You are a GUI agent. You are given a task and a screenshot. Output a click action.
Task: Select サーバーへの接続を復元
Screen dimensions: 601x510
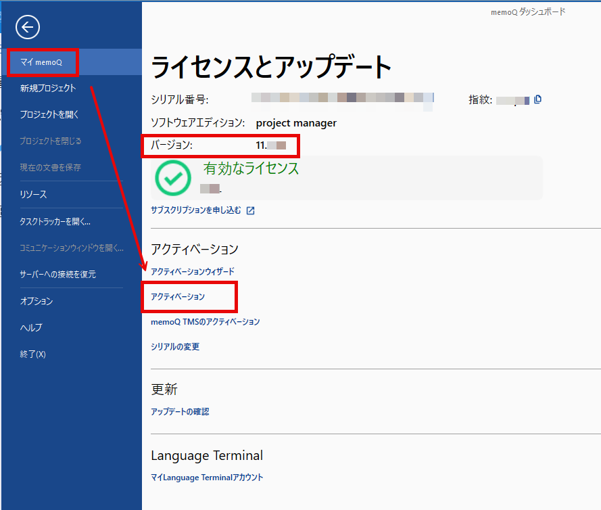[x=57, y=274]
